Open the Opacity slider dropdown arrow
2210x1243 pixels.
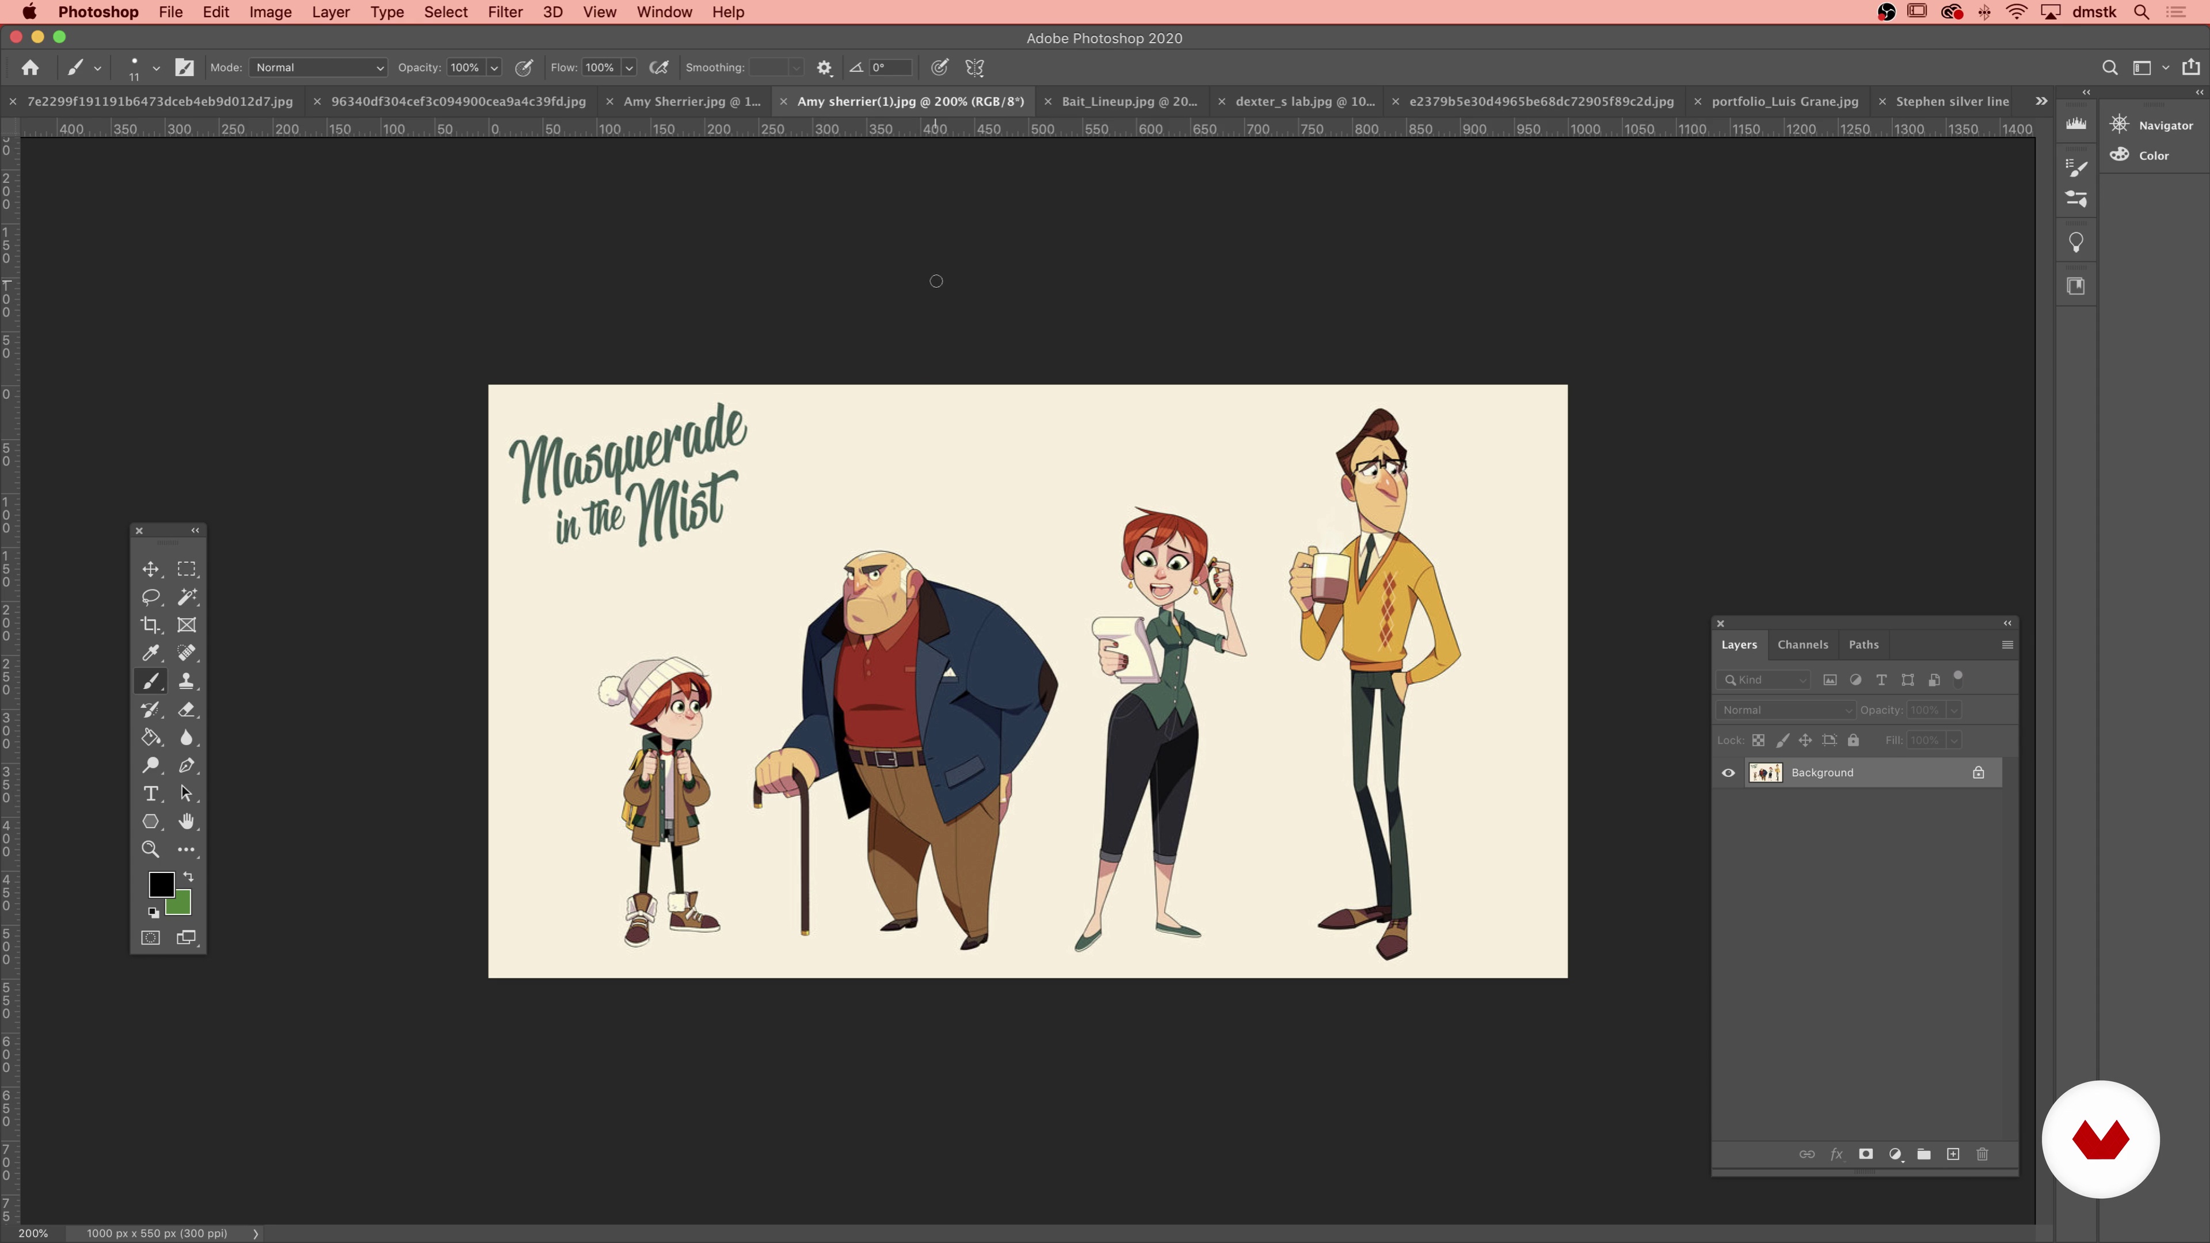[x=494, y=67]
